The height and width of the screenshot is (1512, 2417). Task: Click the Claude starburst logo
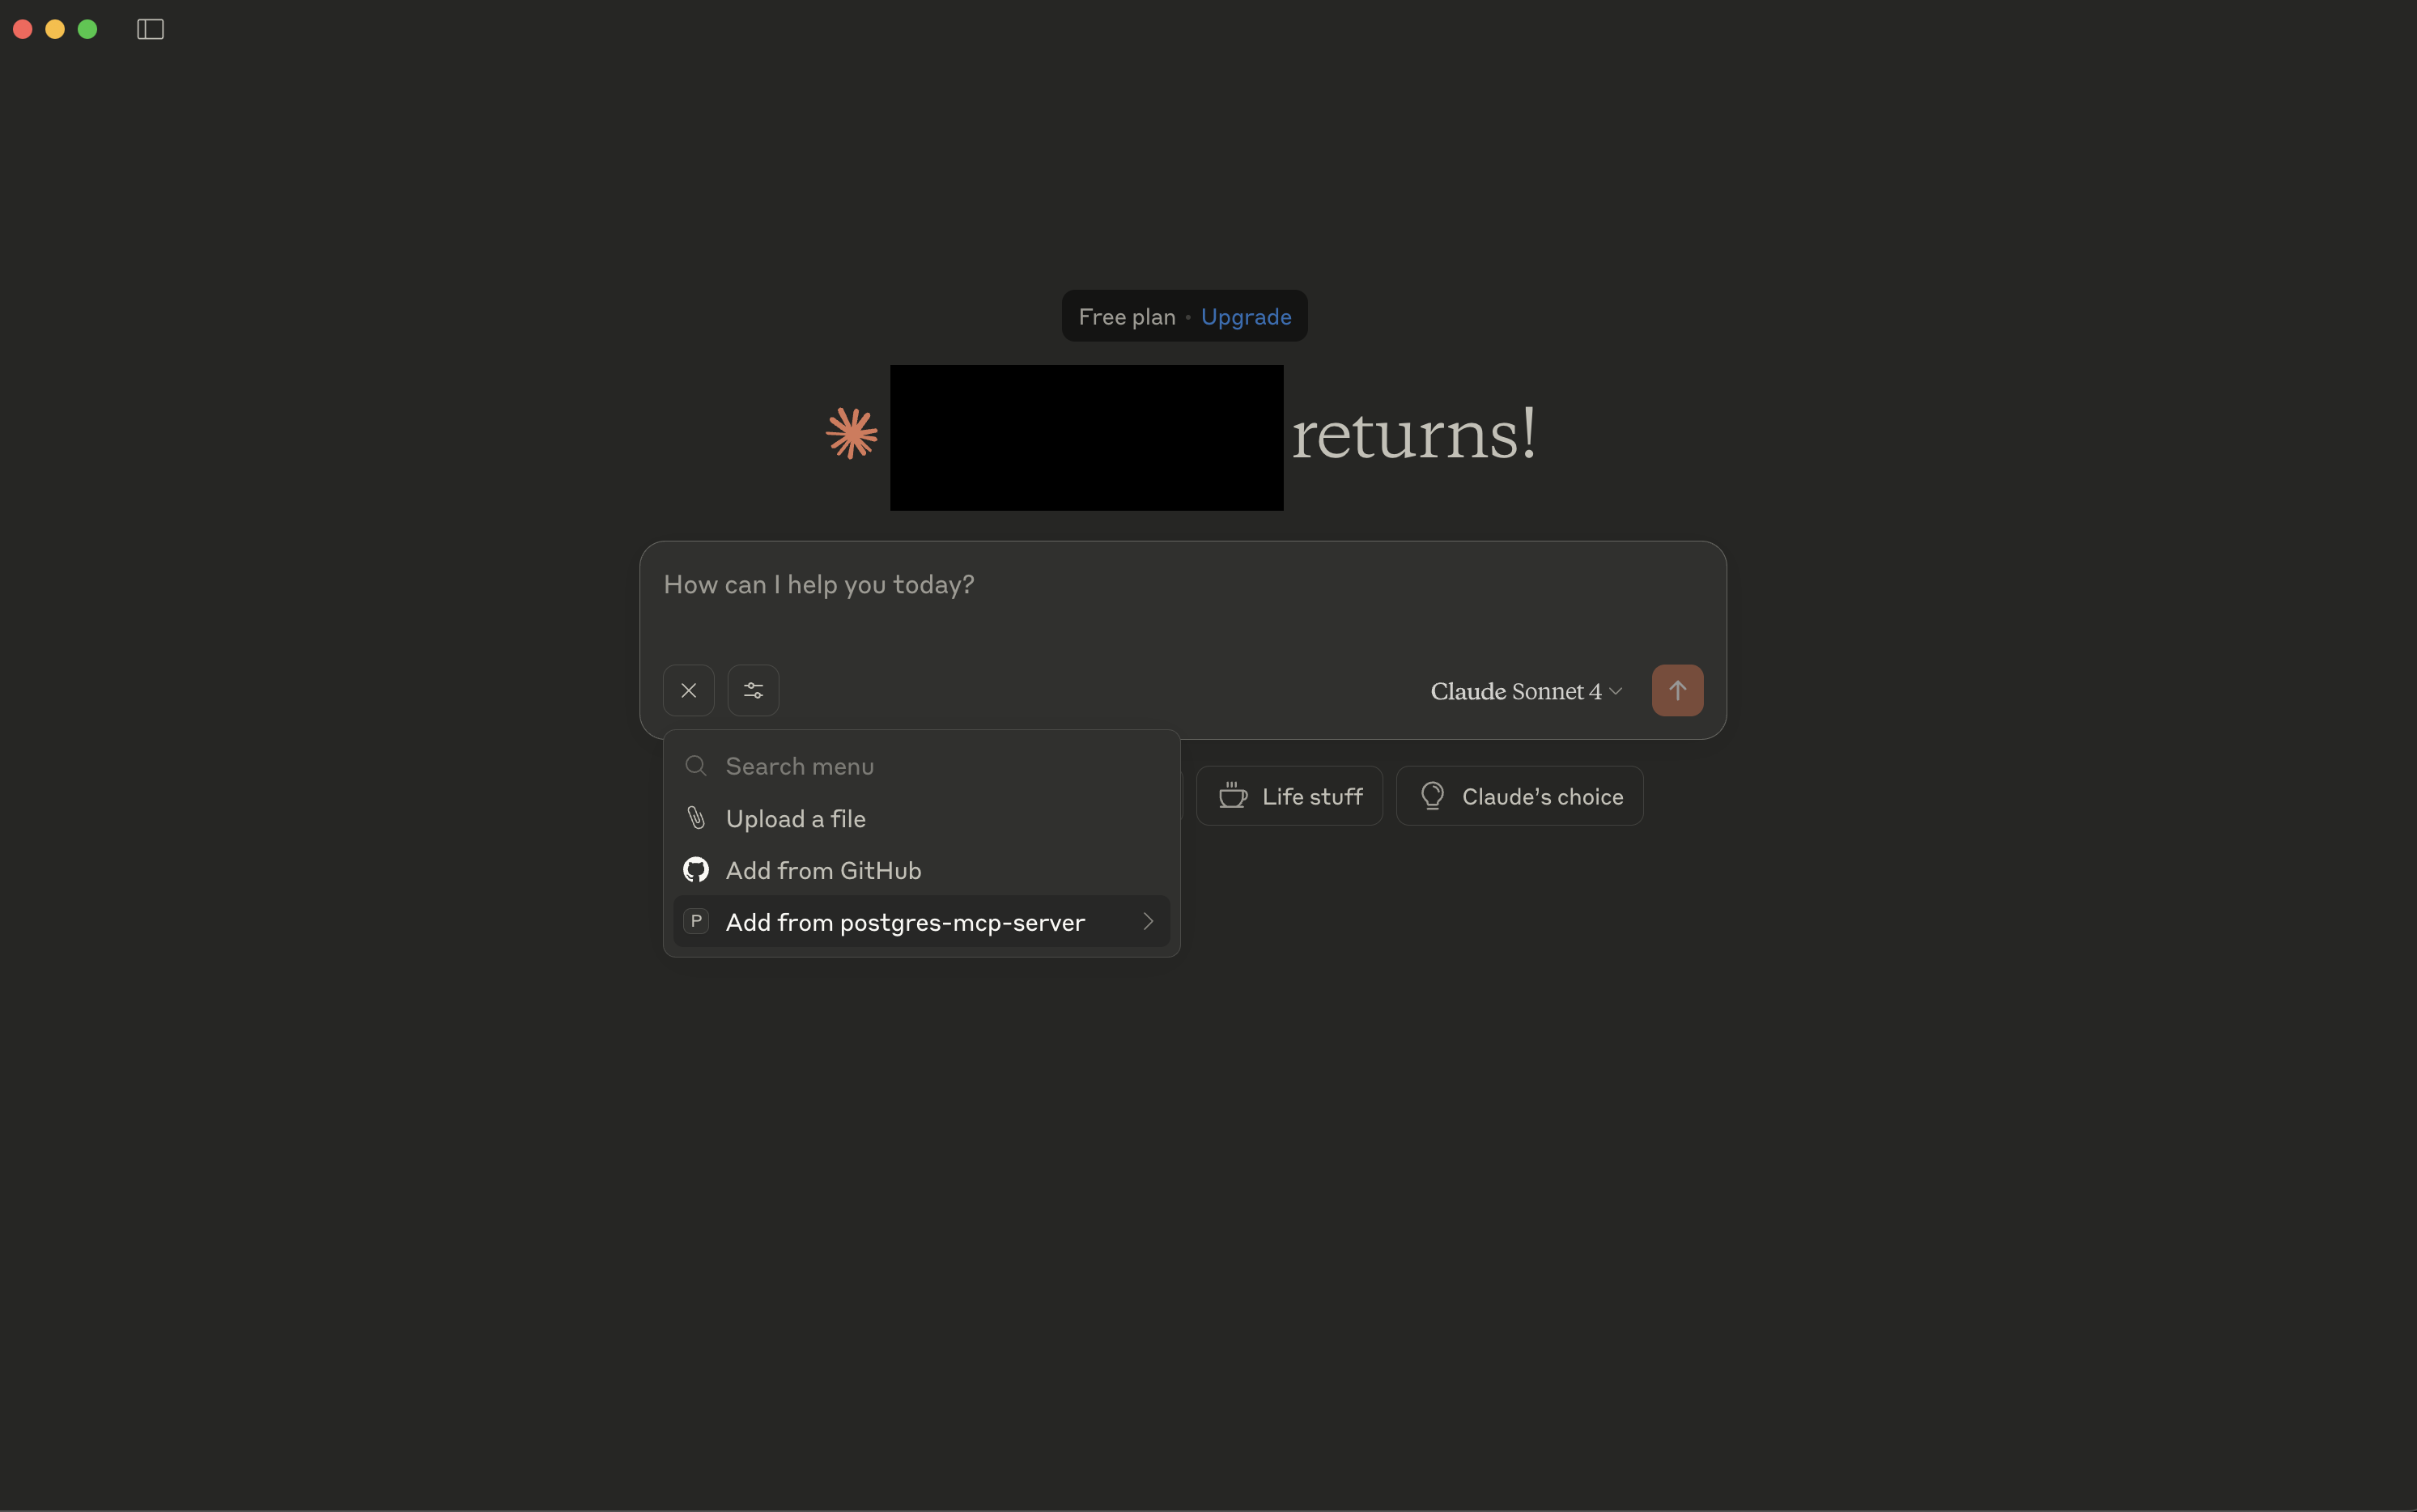852,433
